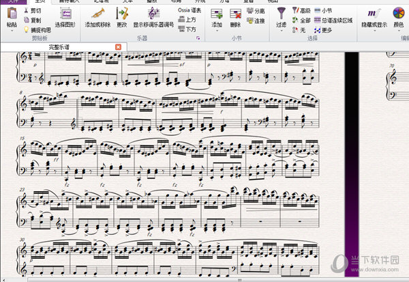Open the 粘贴 paste dropdown arrow

(12, 31)
